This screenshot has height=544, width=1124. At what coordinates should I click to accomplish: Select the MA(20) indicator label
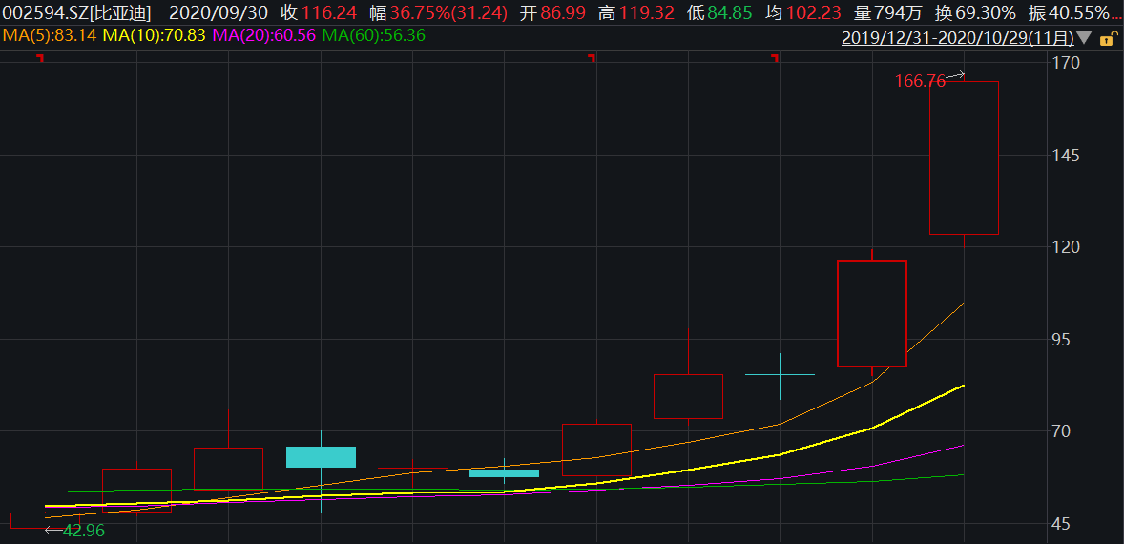264,35
